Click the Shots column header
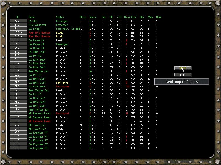221x165 pixels. (93, 17)
